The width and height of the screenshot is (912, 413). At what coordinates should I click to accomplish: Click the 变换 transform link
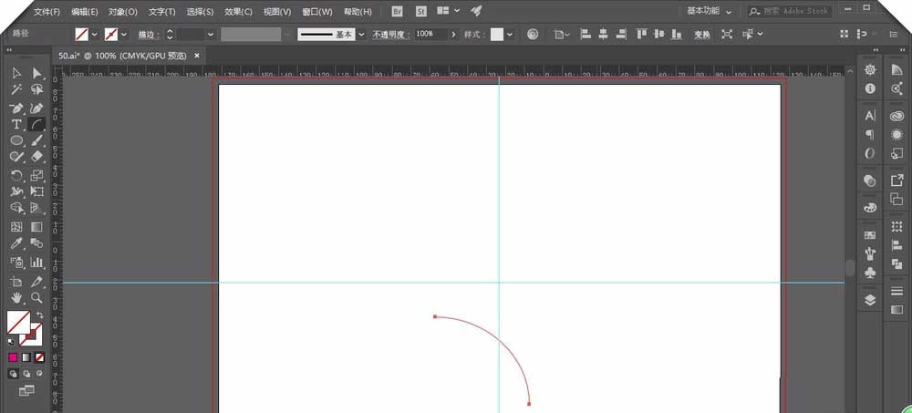702,35
